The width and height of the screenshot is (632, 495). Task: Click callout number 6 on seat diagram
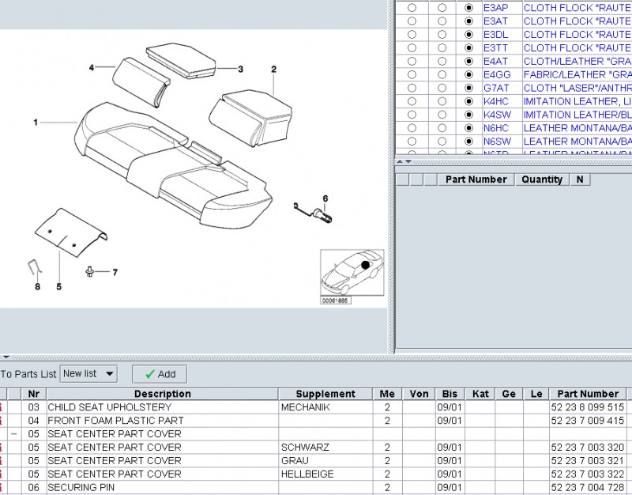tap(325, 198)
